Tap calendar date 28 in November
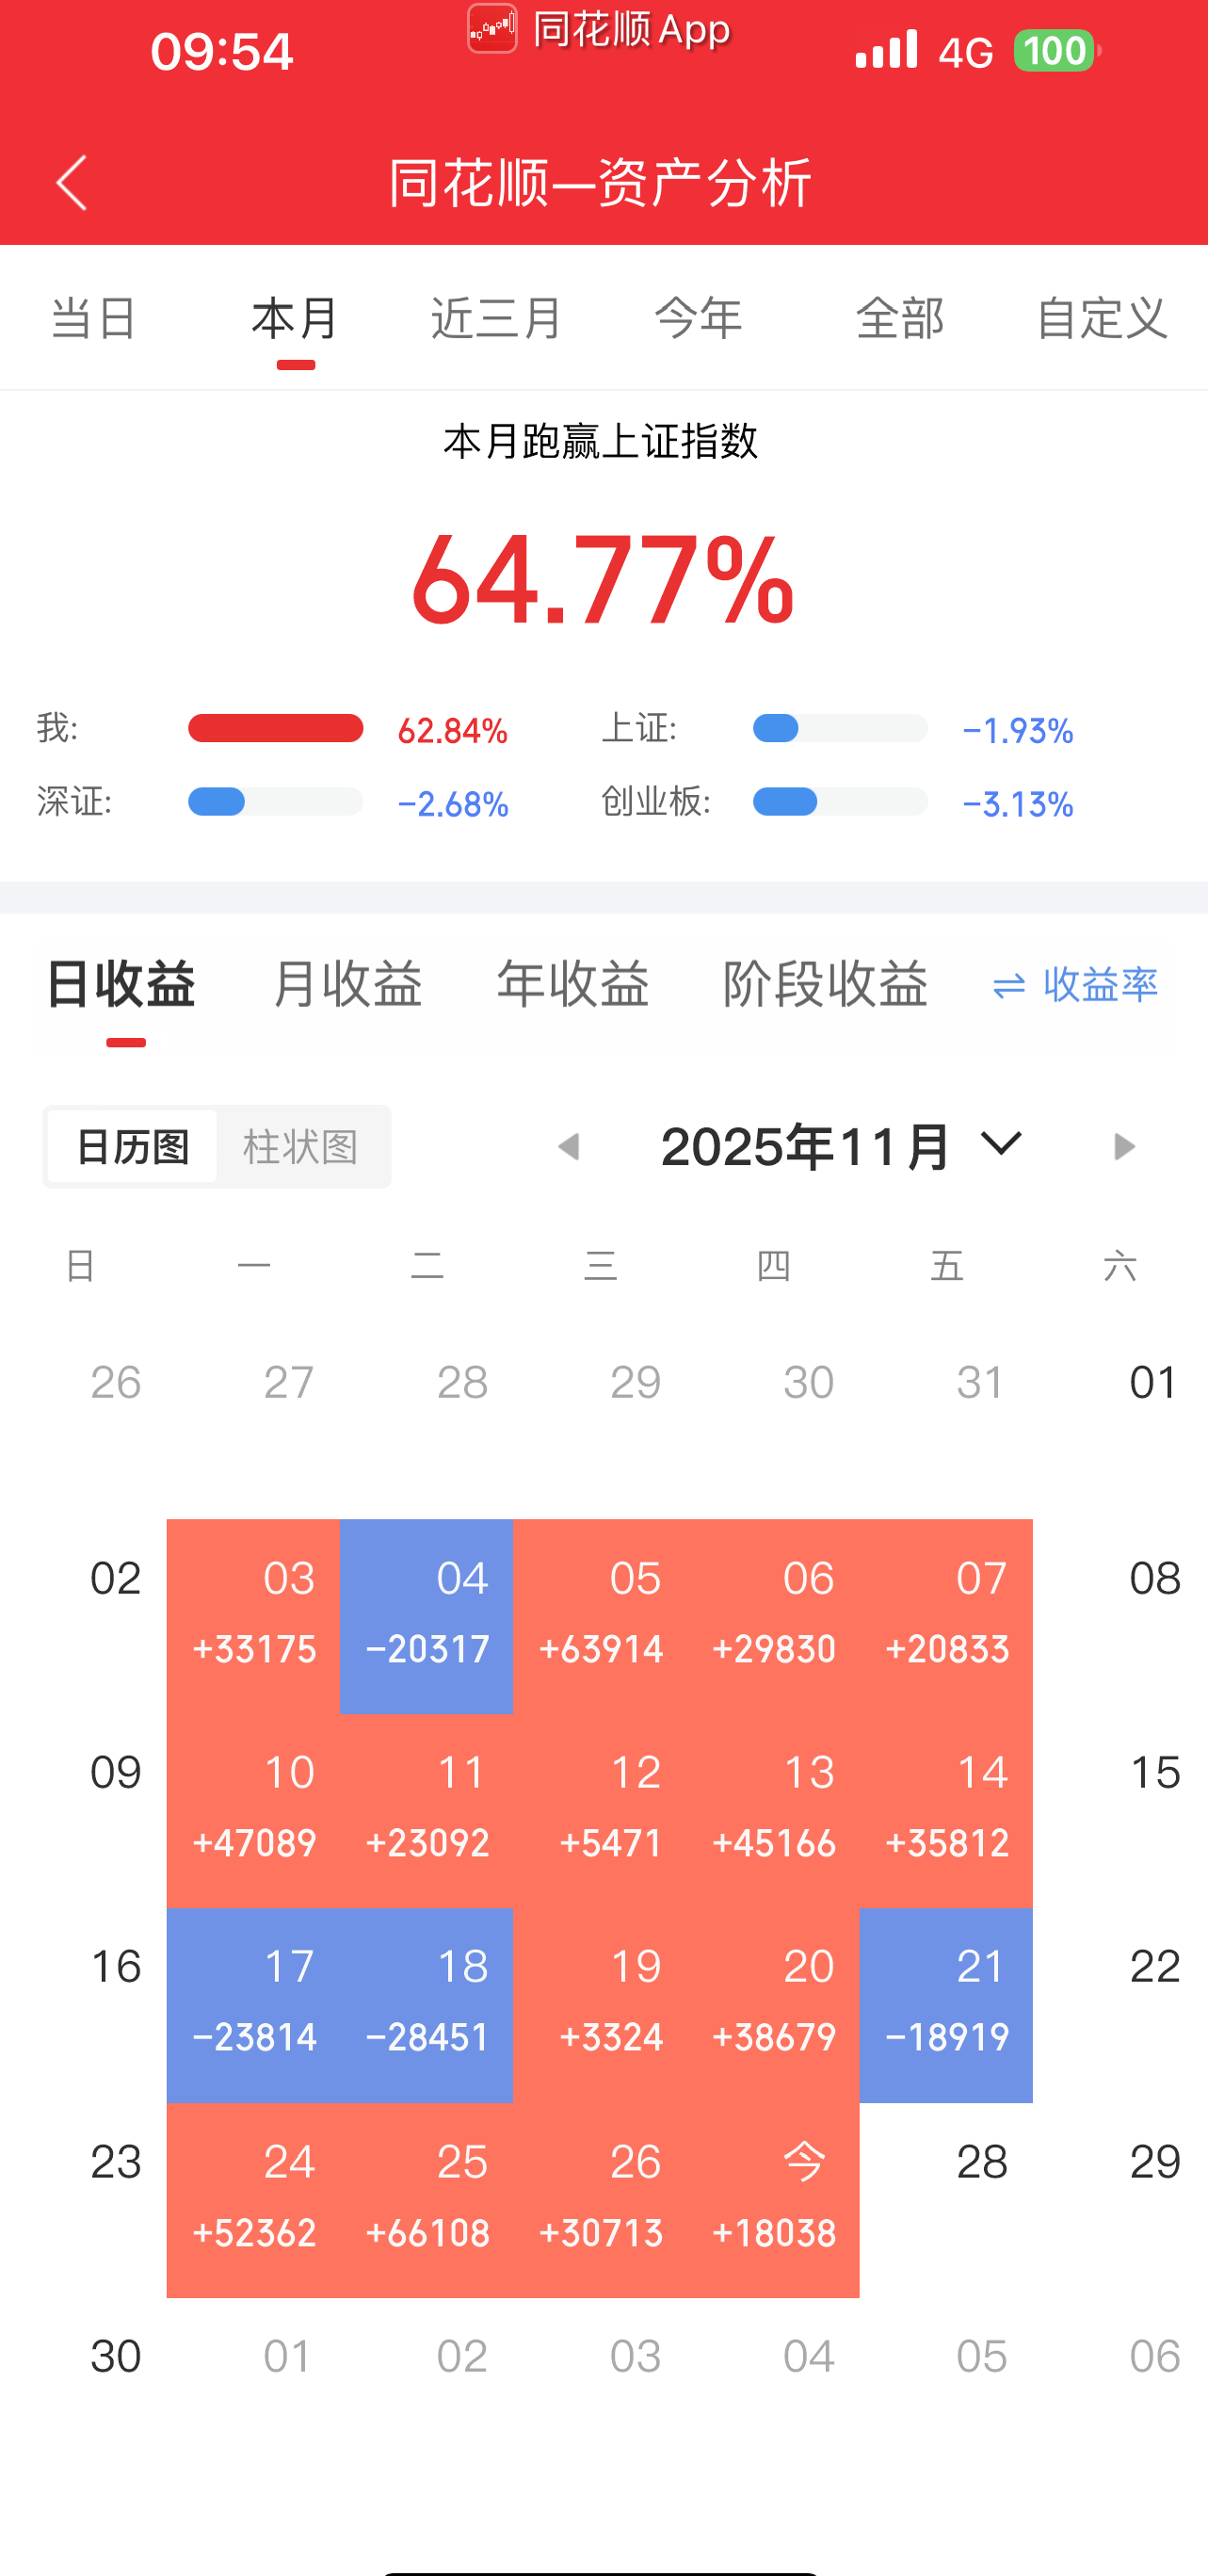The image size is (1208, 2576). pyautogui.click(x=982, y=2163)
